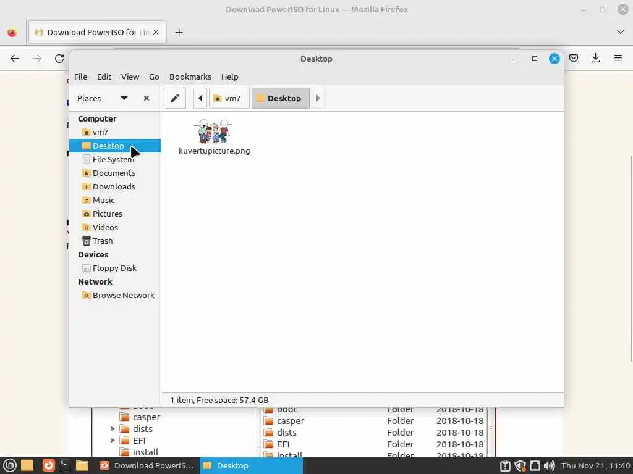Select the Desktop breadcrumb button
The width and height of the screenshot is (633, 474).
281,98
